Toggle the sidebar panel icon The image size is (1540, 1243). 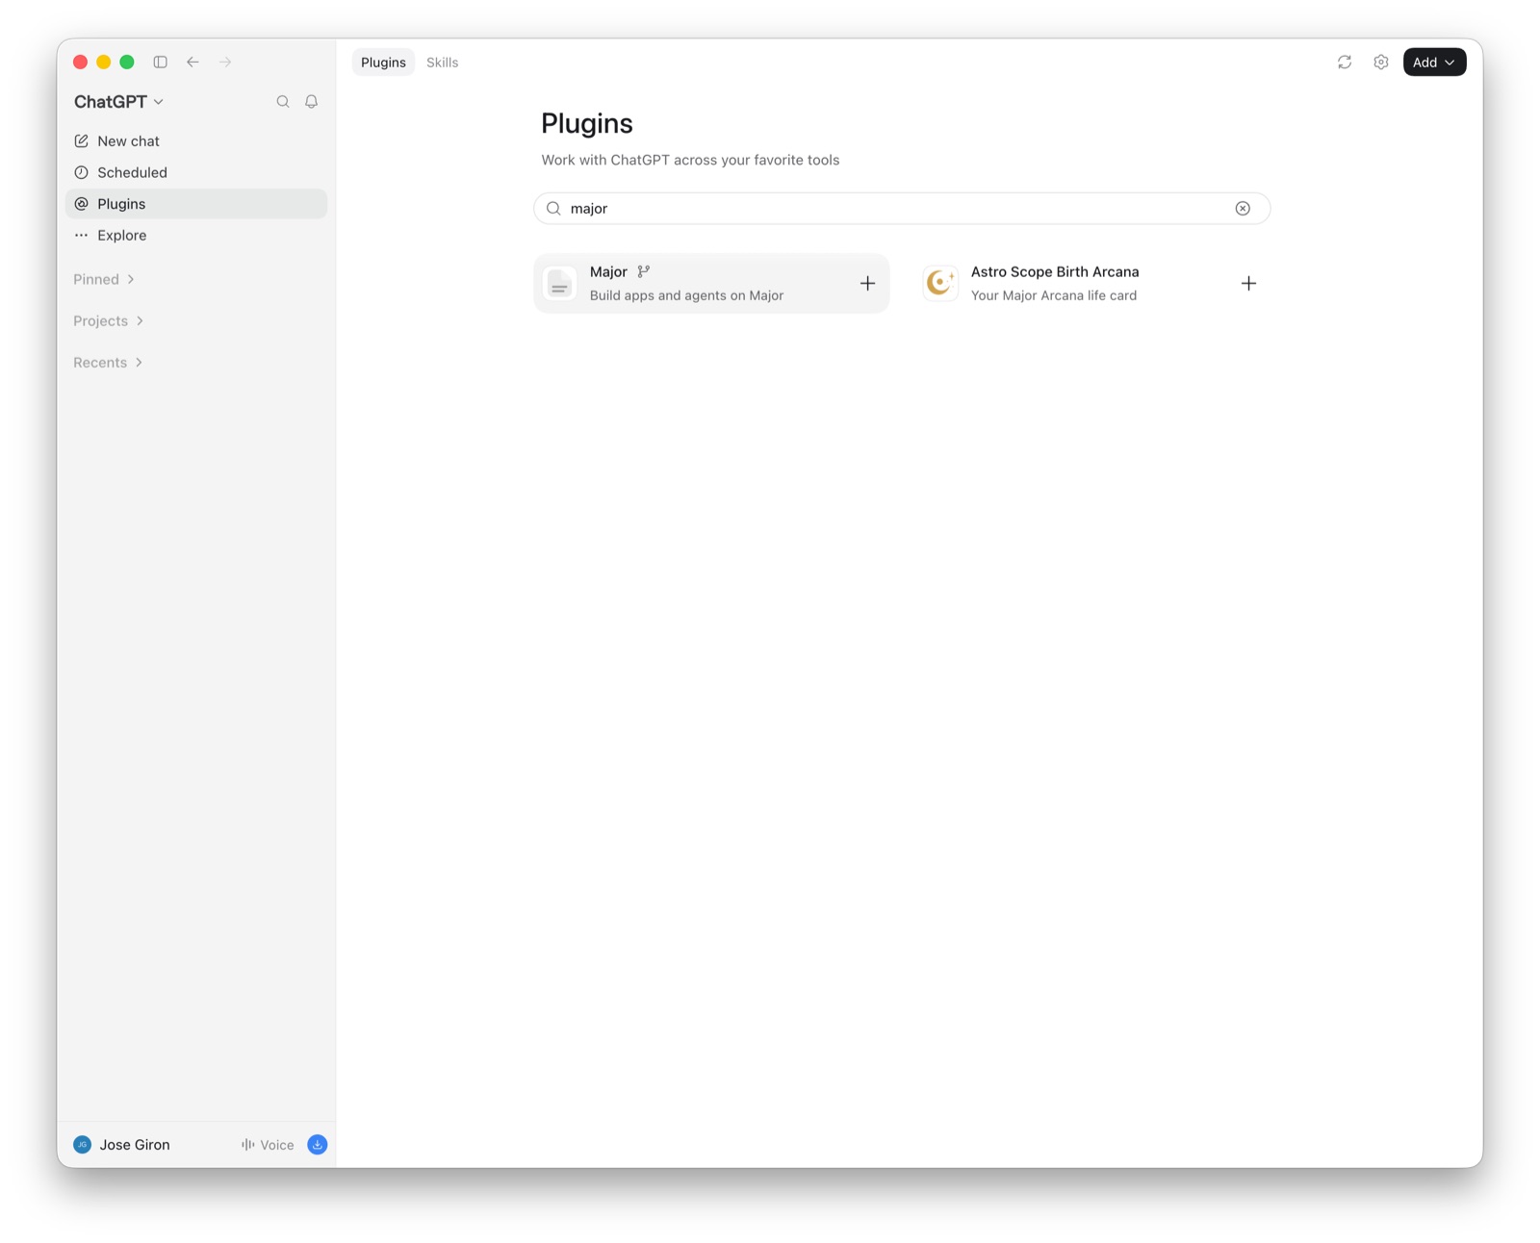pyautogui.click(x=160, y=63)
